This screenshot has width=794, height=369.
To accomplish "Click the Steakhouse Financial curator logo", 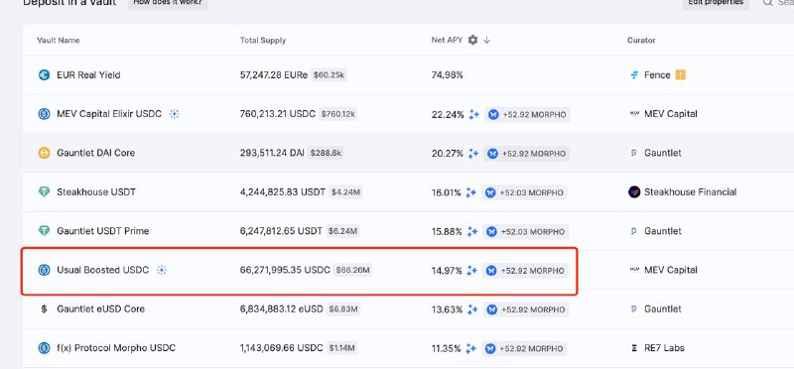I will click(634, 191).
